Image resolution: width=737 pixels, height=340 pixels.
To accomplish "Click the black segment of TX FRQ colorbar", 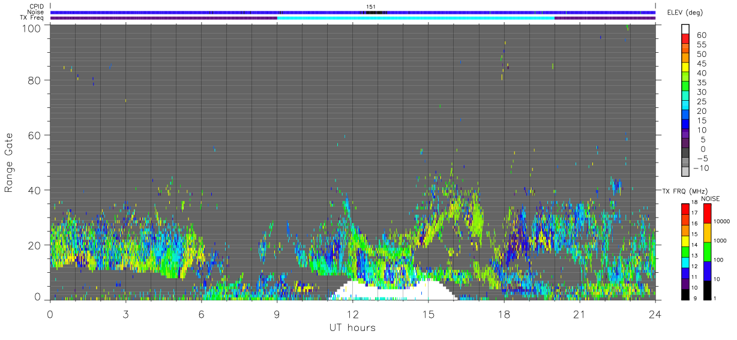I will pos(685,294).
